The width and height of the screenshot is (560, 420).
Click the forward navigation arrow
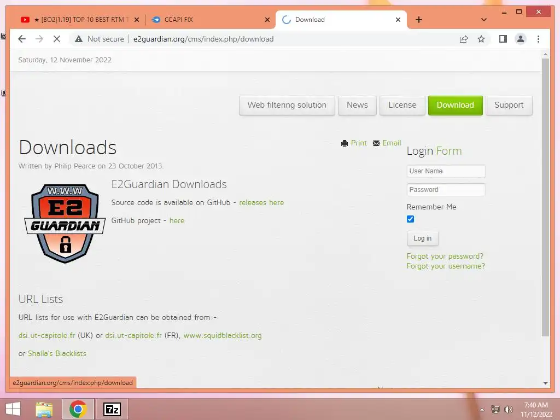pos(39,39)
